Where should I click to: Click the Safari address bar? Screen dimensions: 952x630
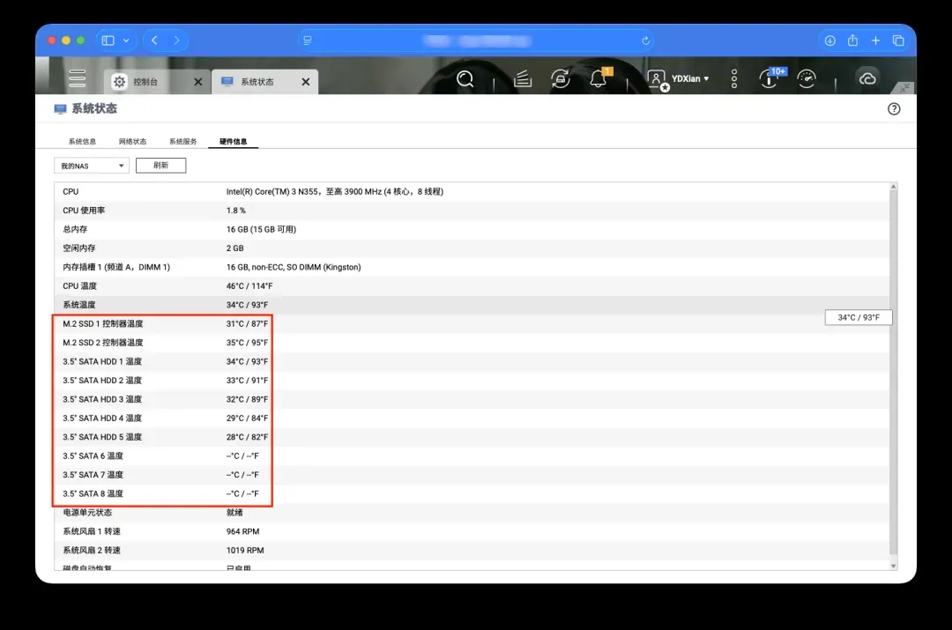click(476, 41)
